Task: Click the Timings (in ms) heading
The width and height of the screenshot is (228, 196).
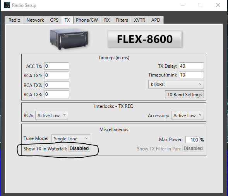Action: click(114, 58)
